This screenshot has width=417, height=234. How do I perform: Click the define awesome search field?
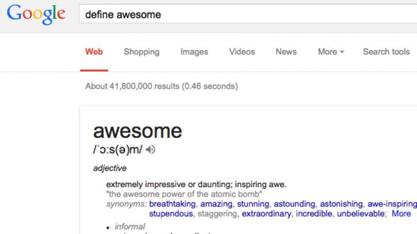(x=248, y=14)
